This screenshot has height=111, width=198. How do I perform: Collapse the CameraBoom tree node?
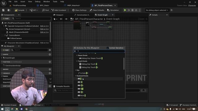click(x=5, y=35)
